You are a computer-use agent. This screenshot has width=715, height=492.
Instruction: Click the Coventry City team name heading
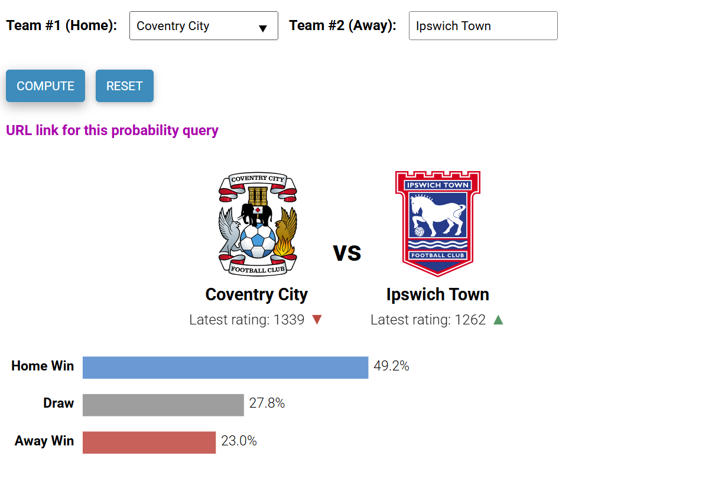[256, 294]
